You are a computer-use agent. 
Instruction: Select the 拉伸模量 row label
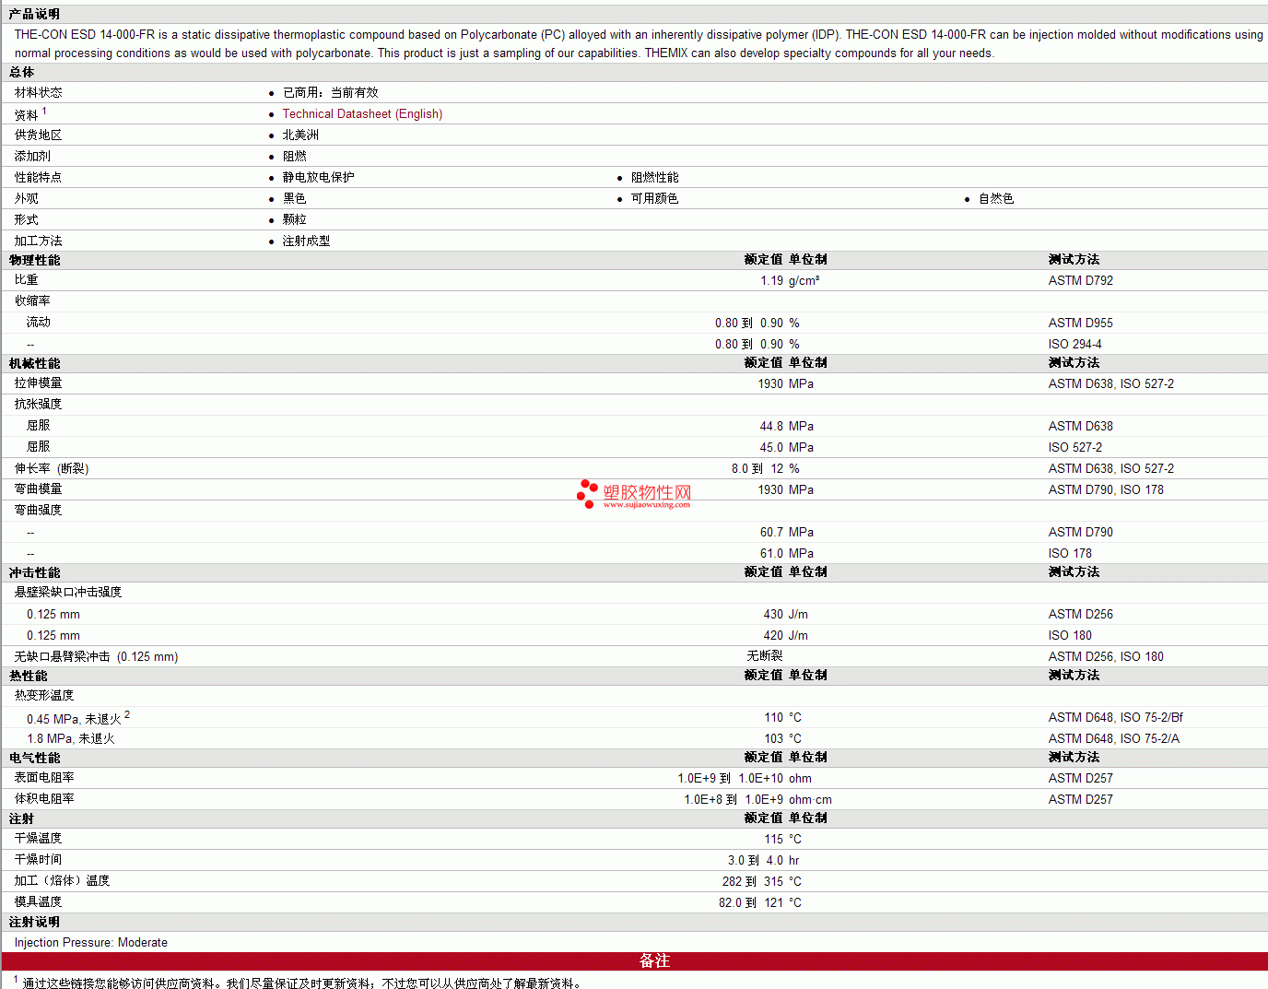39,383
